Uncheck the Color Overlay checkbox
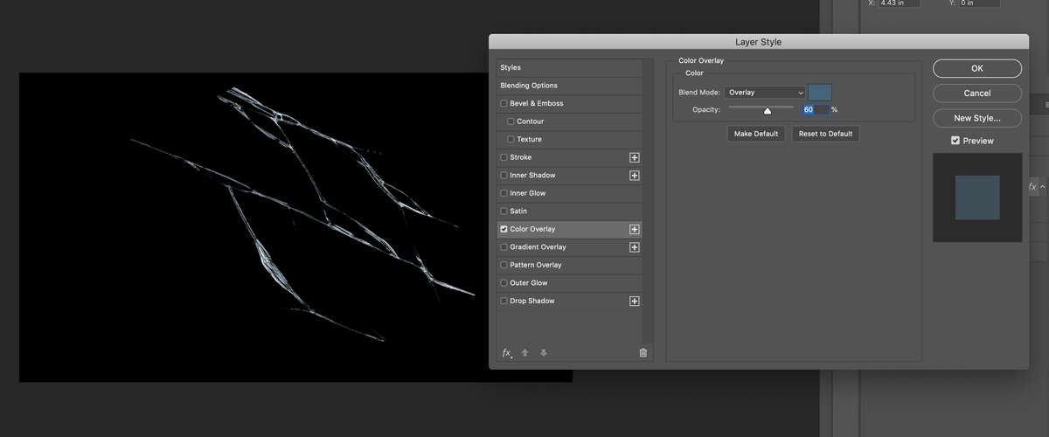The image size is (1049, 437). coord(504,229)
